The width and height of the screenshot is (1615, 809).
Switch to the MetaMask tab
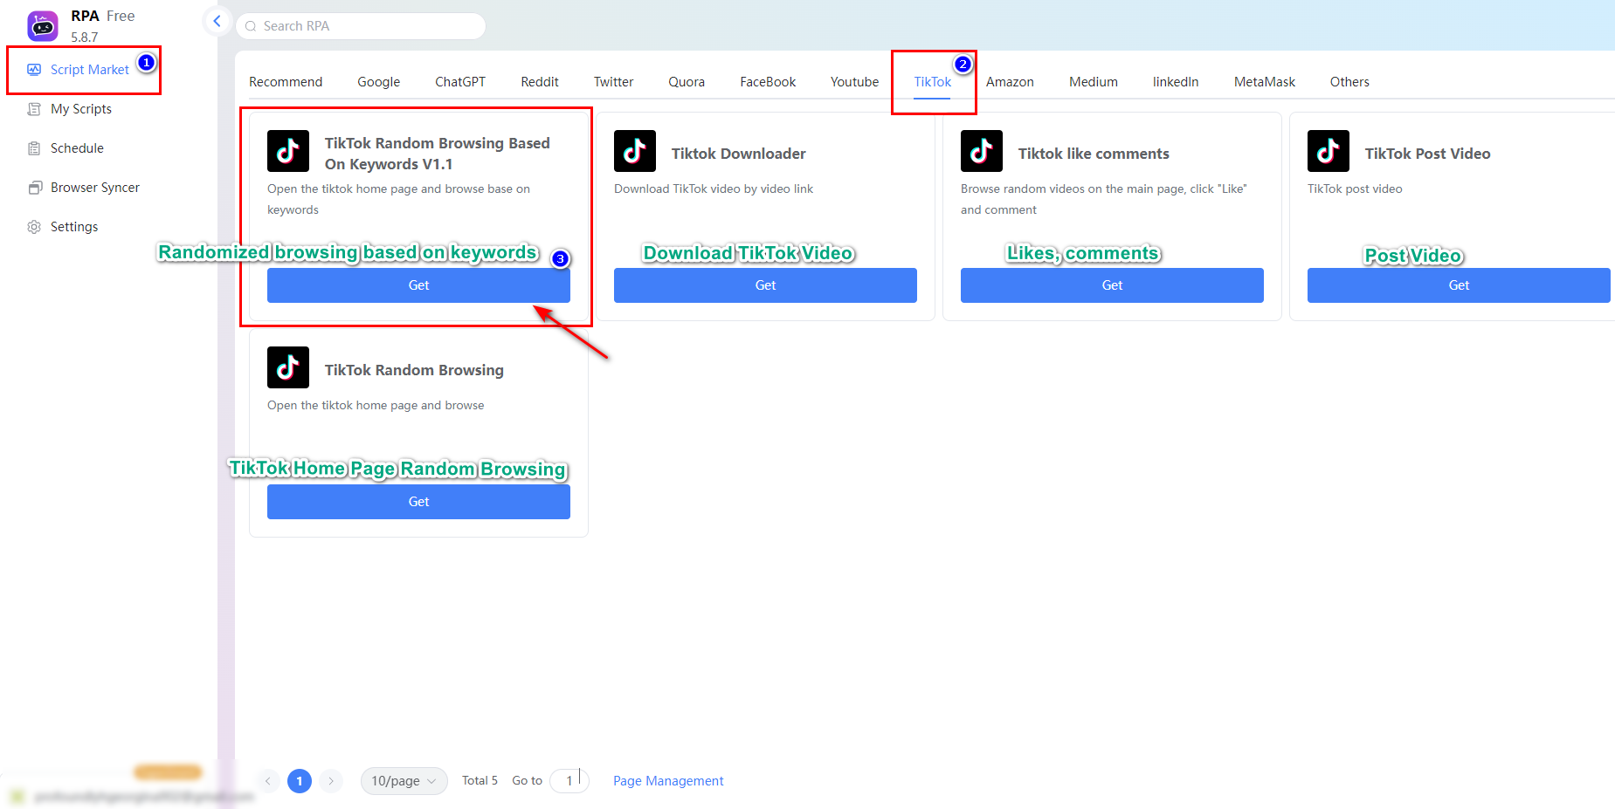tap(1265, 82)
